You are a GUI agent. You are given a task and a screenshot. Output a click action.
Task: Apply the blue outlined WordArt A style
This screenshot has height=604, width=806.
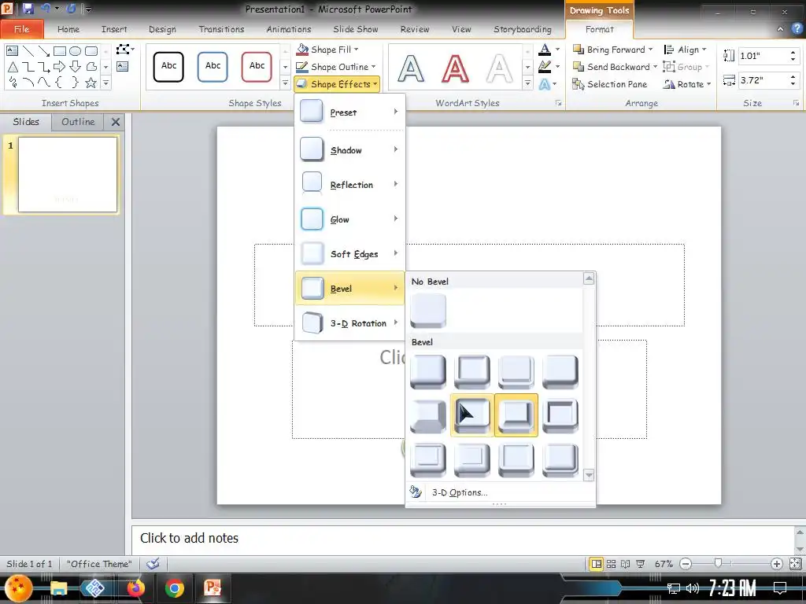pyautogui.click(x=411, y=68)
